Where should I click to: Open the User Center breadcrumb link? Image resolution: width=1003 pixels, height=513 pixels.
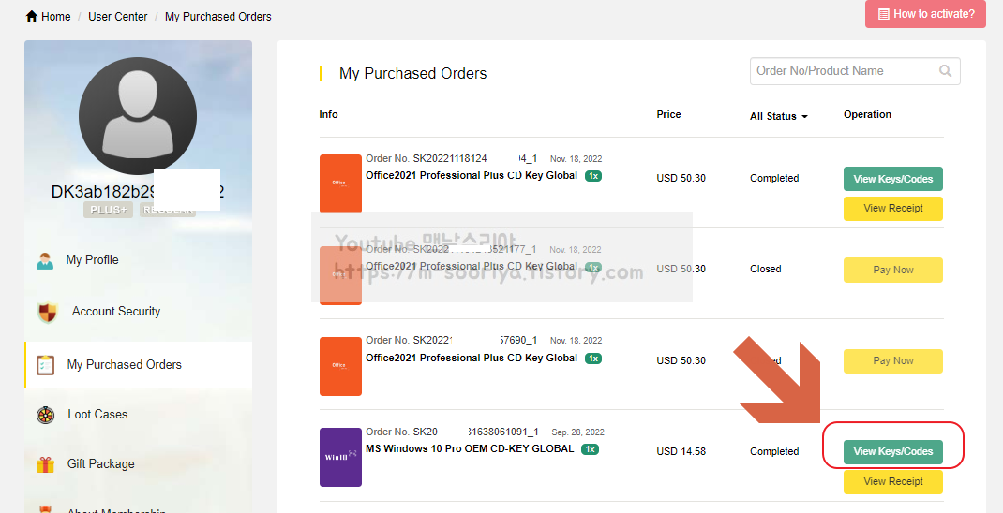click(118, 17)
